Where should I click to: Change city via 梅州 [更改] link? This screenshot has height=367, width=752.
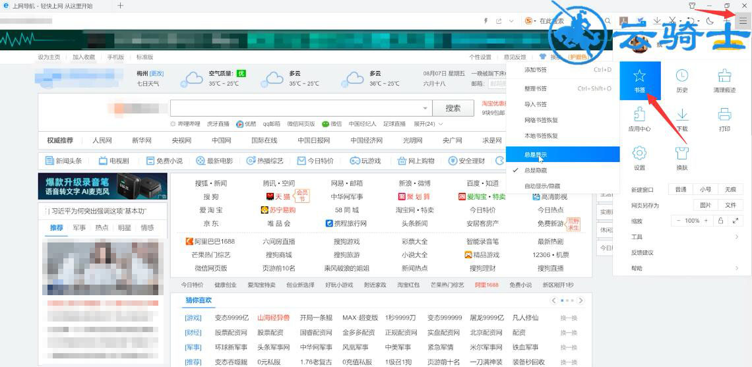(156, 73)
